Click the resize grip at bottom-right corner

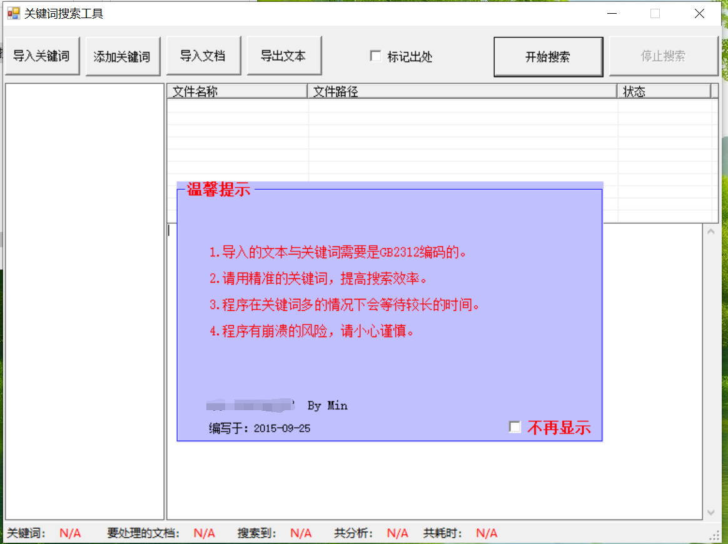[x=714, y=536]
